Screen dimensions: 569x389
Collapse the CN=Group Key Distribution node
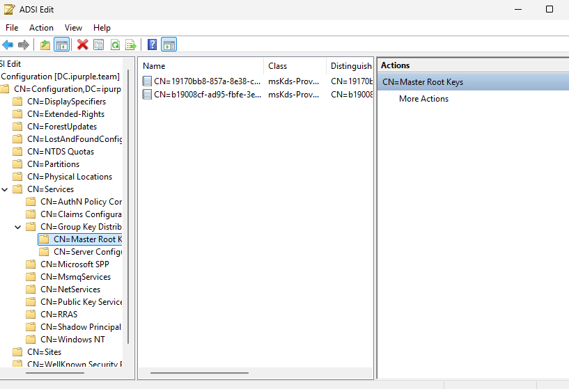click(18, 227)
